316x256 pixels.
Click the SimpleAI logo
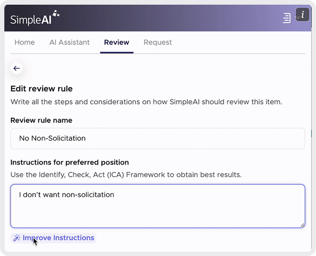[35, 18]
